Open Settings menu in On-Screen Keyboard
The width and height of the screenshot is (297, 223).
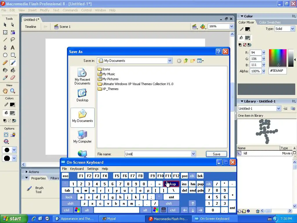click(93, 169)
